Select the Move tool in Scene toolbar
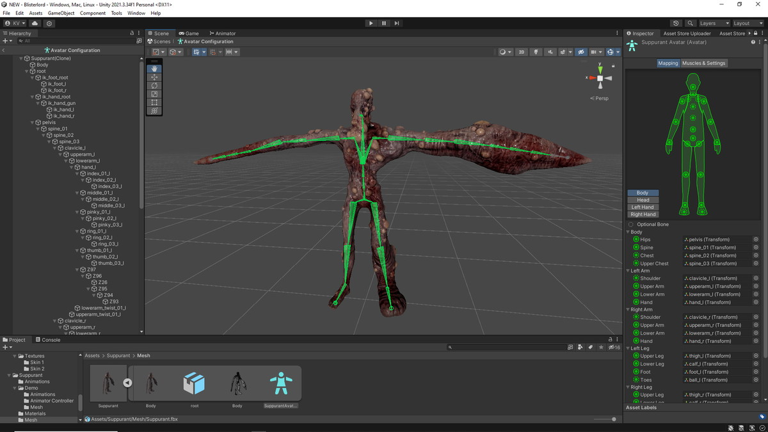This screenshot has width=768, height=432. pos(154,77)
